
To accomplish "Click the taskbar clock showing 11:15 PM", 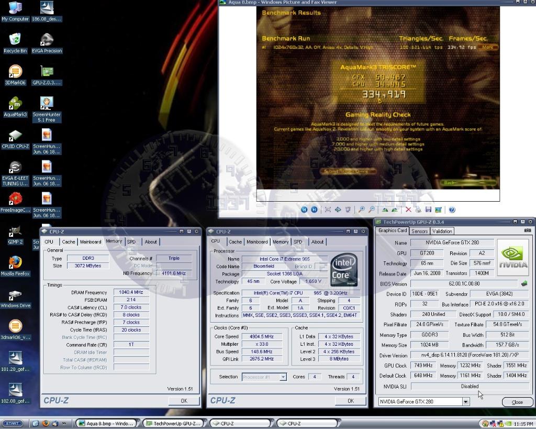I will (523, 424).
